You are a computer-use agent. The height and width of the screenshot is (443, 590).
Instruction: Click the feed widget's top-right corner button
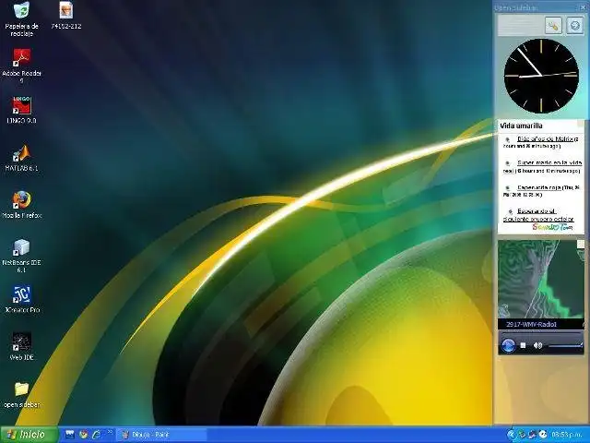[581, 124]
